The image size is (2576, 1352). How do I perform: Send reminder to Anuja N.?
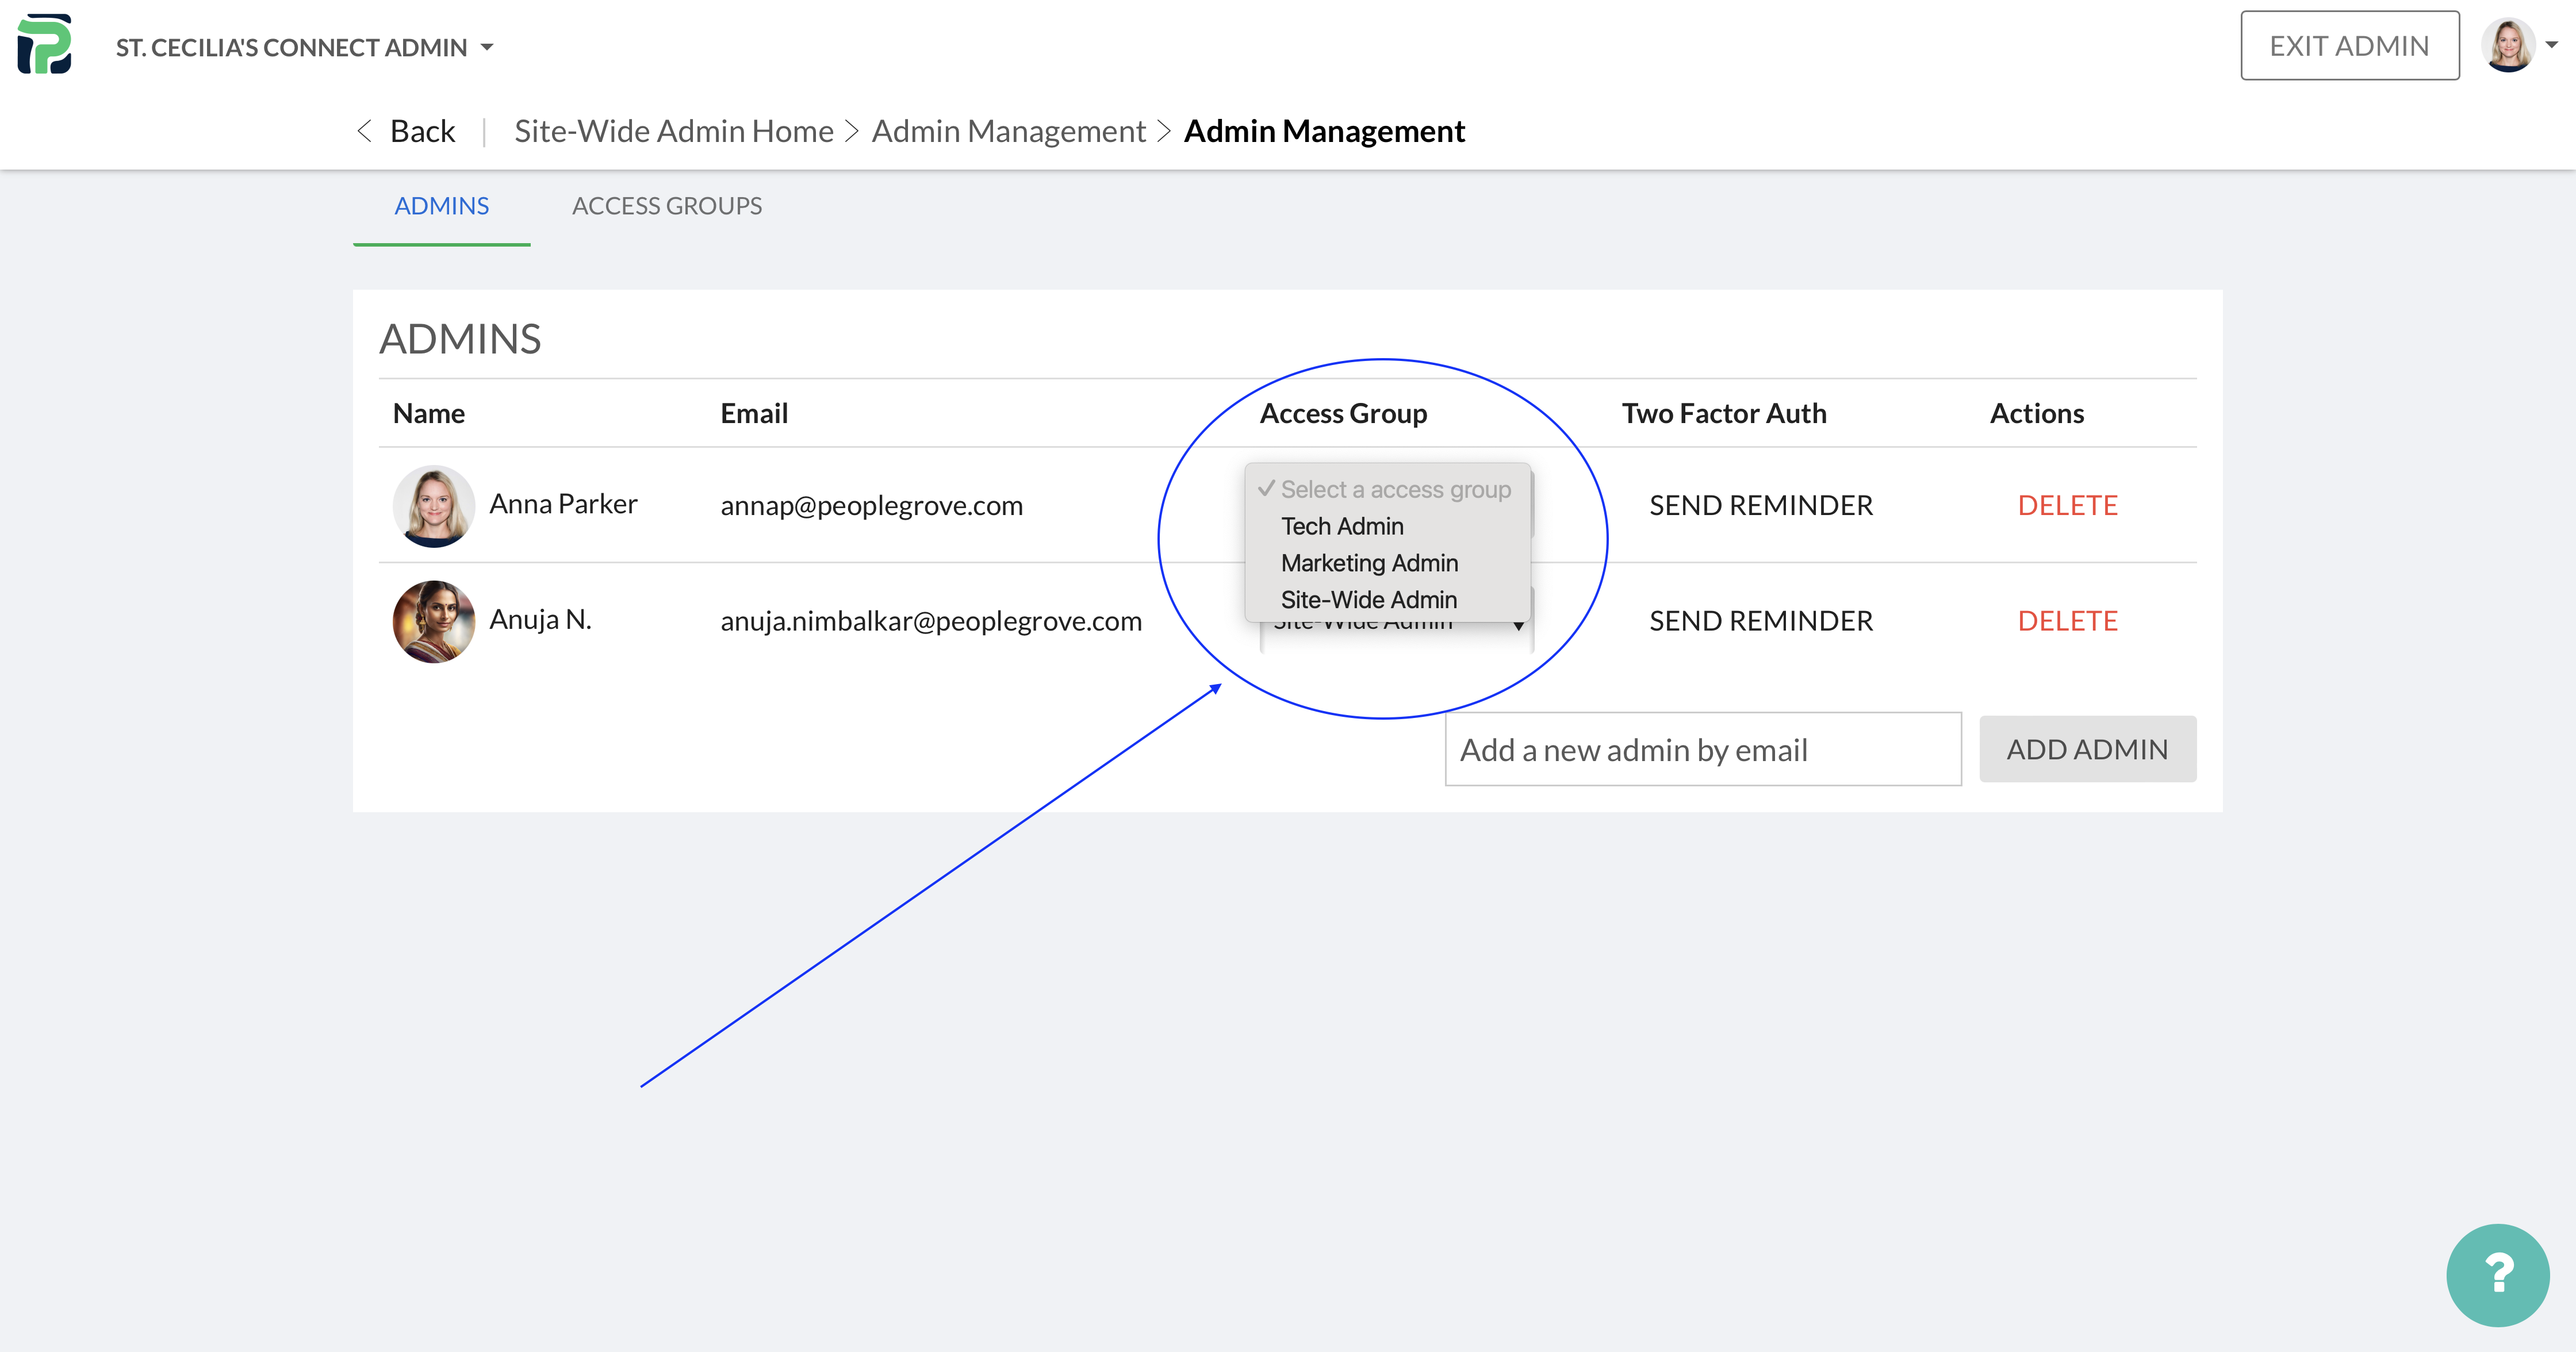1761,621
